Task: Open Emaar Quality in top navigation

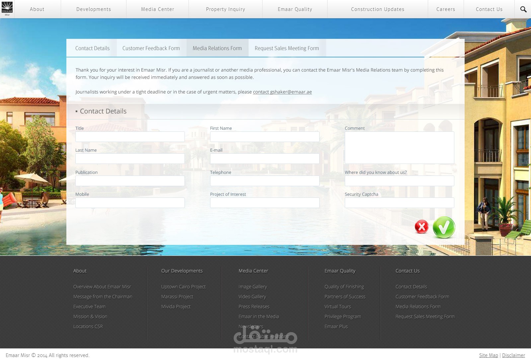Action: 295,9
